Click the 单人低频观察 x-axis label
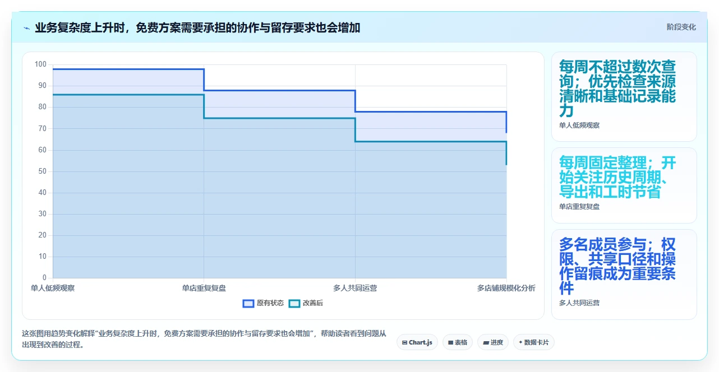This screenshot has height=372, width=719. [x=53, y=288]
